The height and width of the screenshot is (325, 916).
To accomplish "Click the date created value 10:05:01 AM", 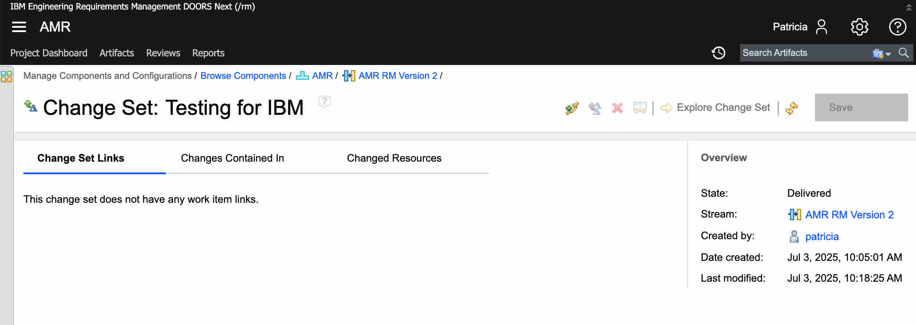I will point(845,257).
